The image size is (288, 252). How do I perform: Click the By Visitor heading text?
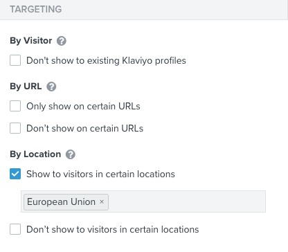pos(31,41)
